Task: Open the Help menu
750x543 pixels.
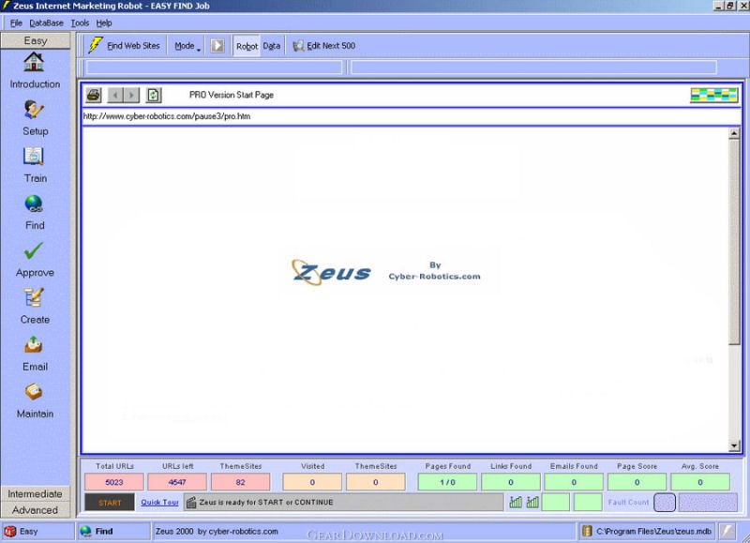Action: click(104, 23)
